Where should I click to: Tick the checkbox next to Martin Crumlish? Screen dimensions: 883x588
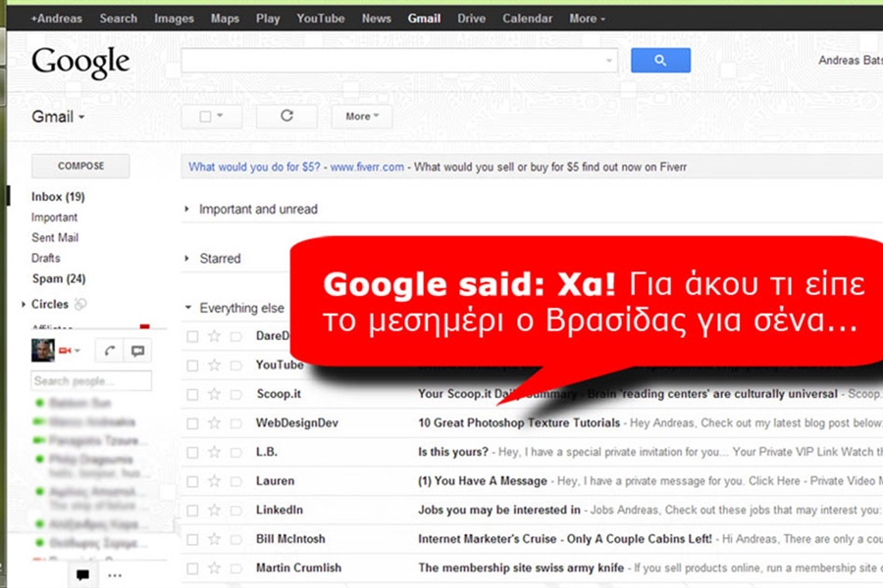pos(192,567)
